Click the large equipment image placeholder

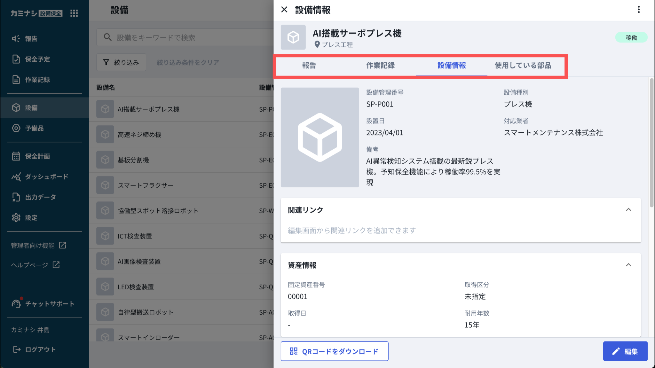click(x=320, y=137)
